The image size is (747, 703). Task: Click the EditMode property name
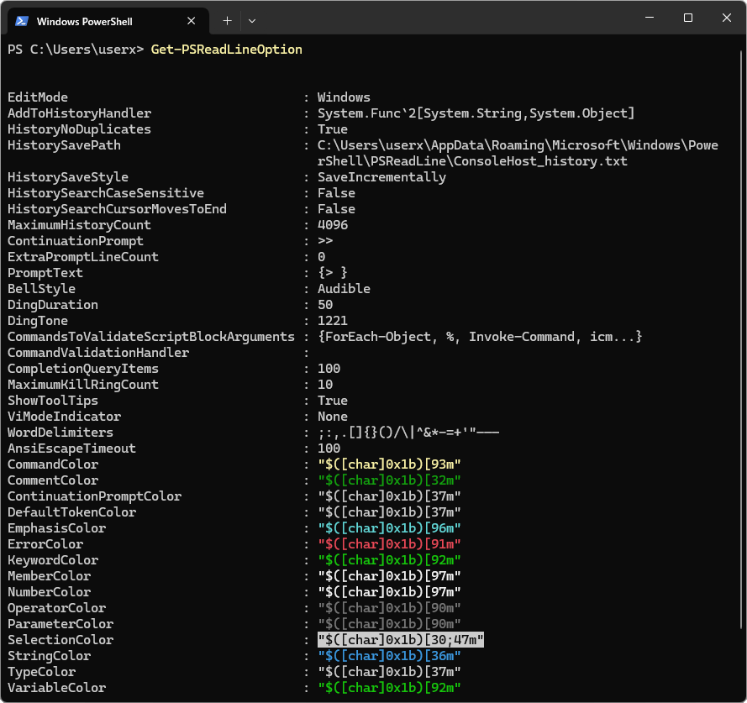point(38,97)
